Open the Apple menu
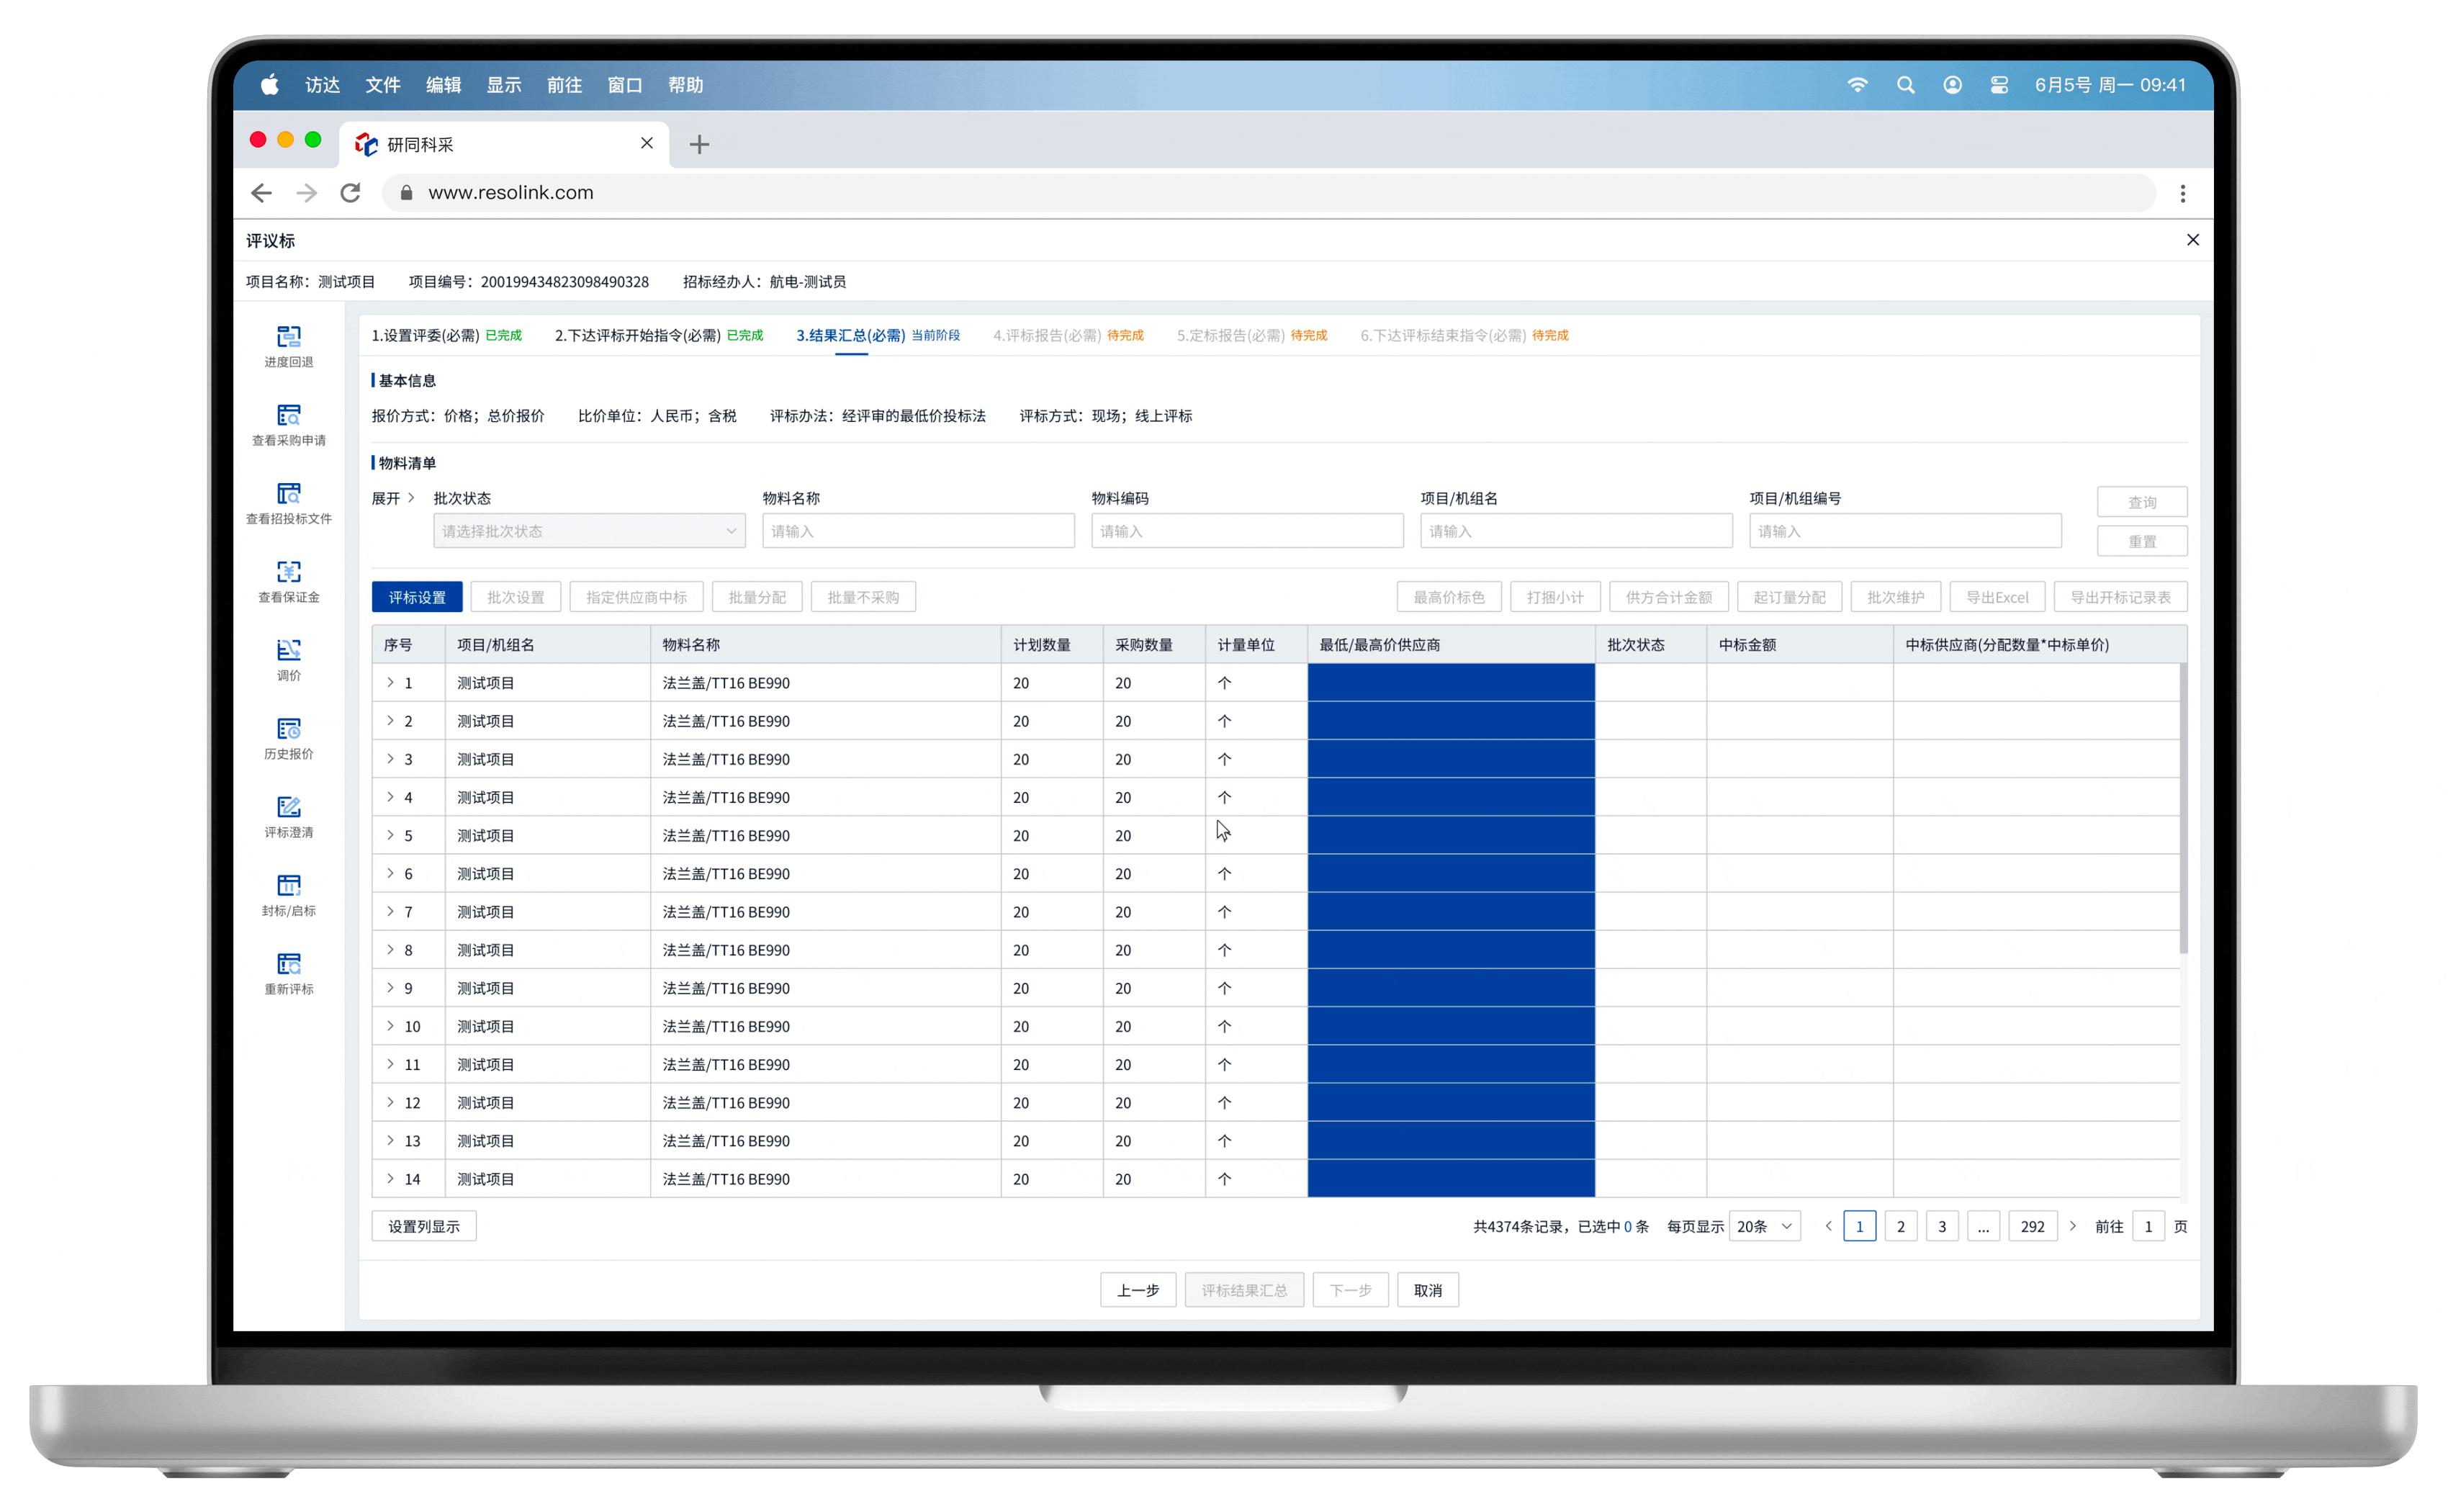The image size is (2448, 1512). 270,85
